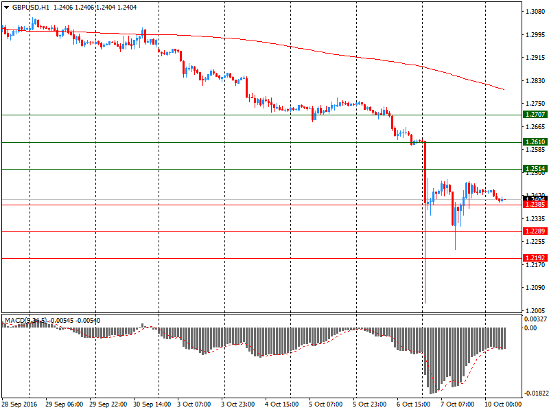The height and width of the screenshot is (412, 549).
Task: Click the 1.2255 price axis value
Action: pos(535,242)
